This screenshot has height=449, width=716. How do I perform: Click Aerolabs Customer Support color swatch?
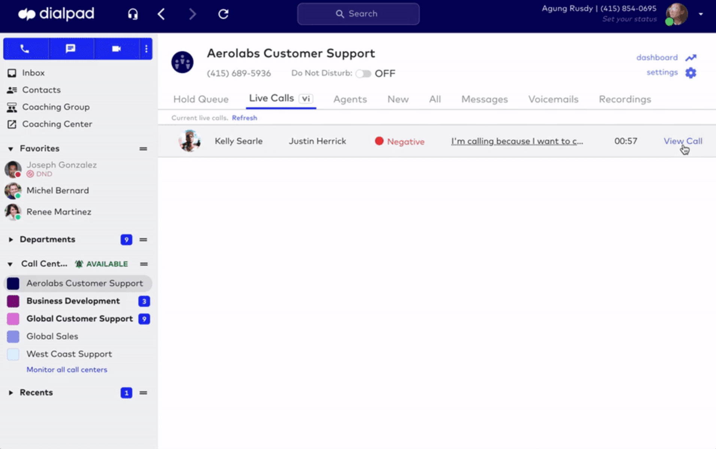[x=13, y=284]
